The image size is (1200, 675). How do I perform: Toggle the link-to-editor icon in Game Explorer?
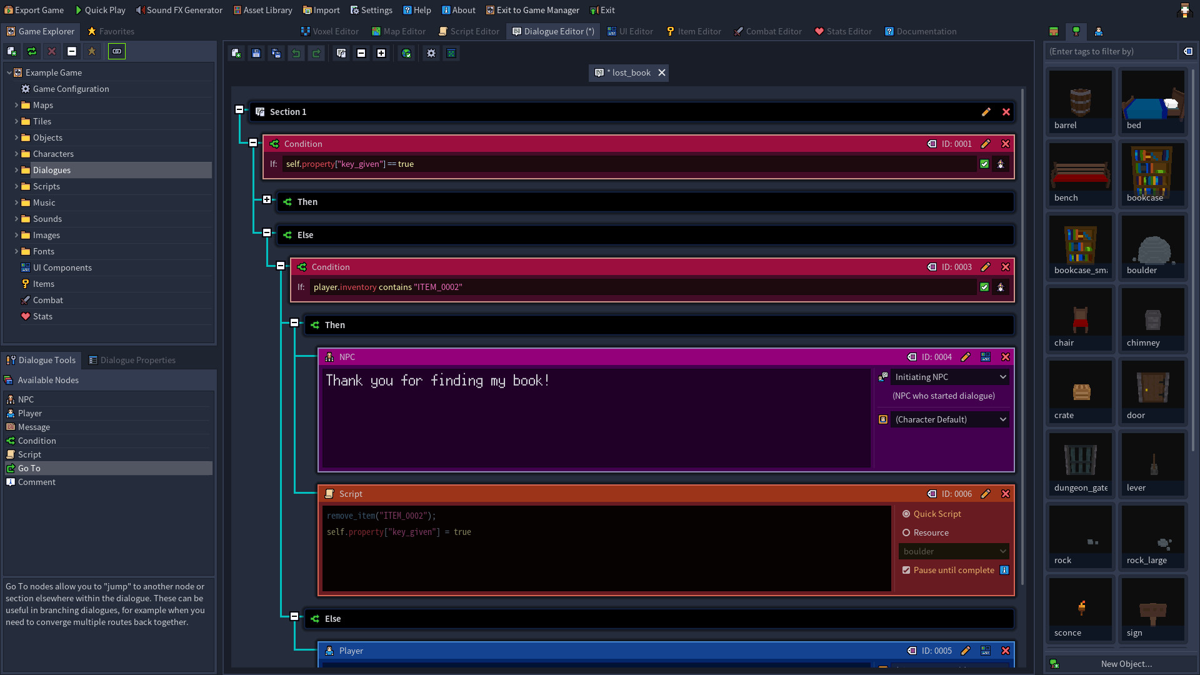(117, 51)
